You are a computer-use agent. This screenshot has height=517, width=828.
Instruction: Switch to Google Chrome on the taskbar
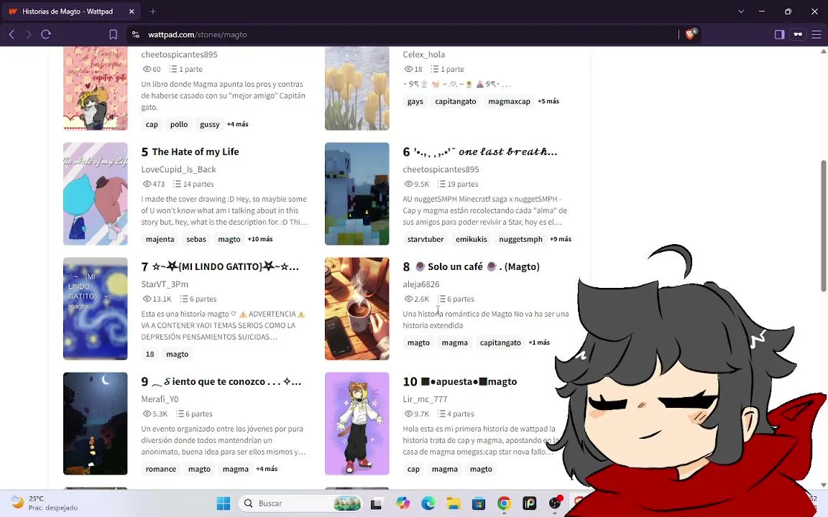(505, 503)
